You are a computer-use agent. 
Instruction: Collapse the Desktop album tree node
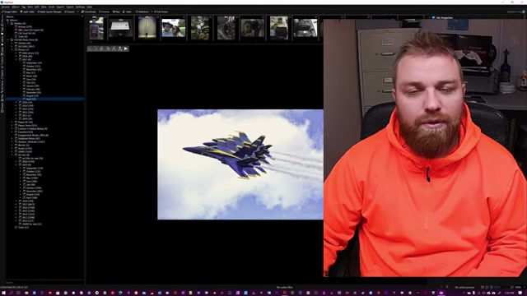[7, 24]
